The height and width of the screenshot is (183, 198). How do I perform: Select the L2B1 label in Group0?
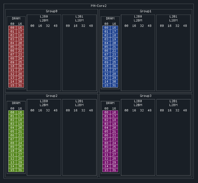(79, 17)
